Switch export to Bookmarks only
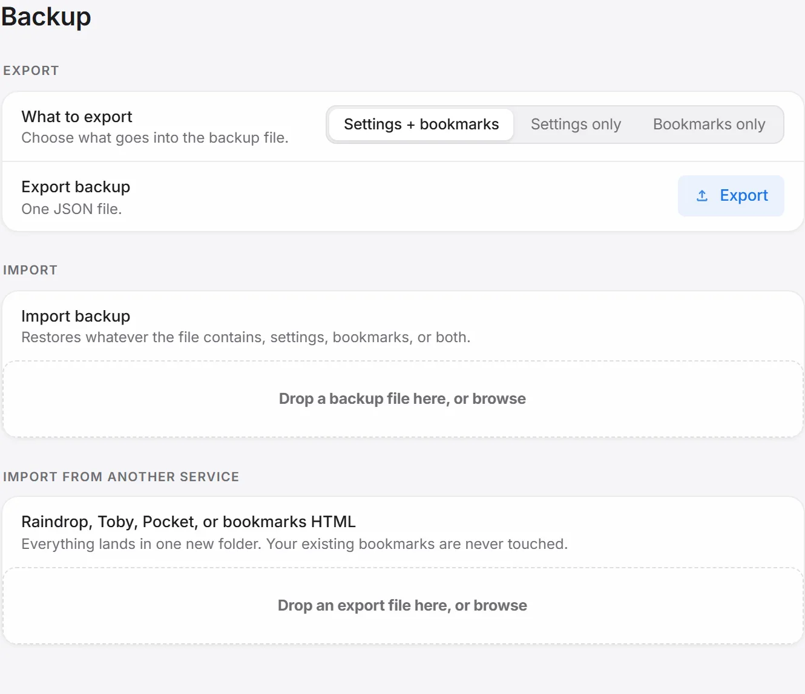Screen dimensions: 805x694 click(709, 125)
